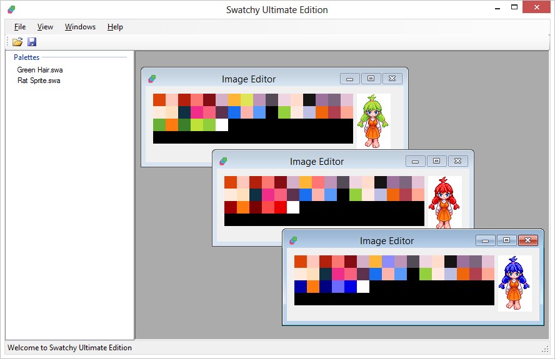The image size is (555, 359).
Task: Pick the first orange-red swatch in the blue-hair palette
Action: 301,262
